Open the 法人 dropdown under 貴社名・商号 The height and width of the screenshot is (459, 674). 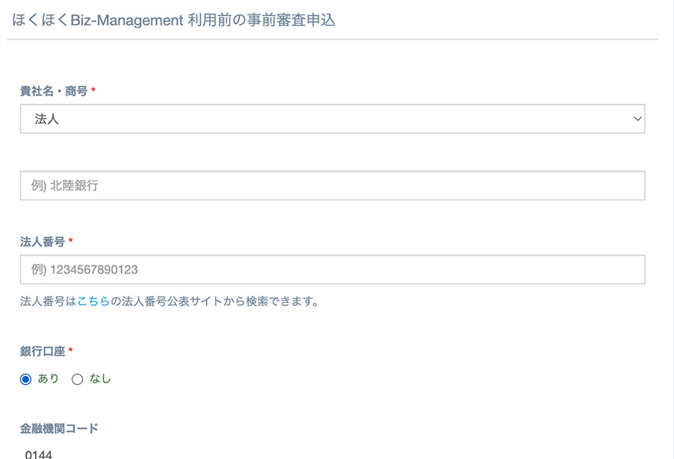332,119
